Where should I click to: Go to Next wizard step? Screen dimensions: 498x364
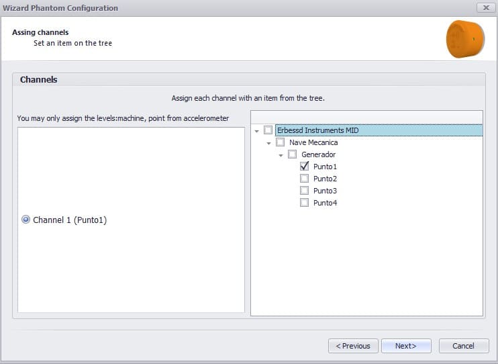tap(406, 346)
